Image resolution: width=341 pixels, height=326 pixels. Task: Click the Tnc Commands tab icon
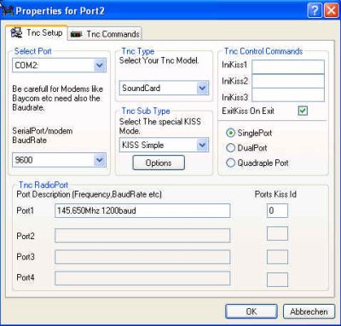77,34
